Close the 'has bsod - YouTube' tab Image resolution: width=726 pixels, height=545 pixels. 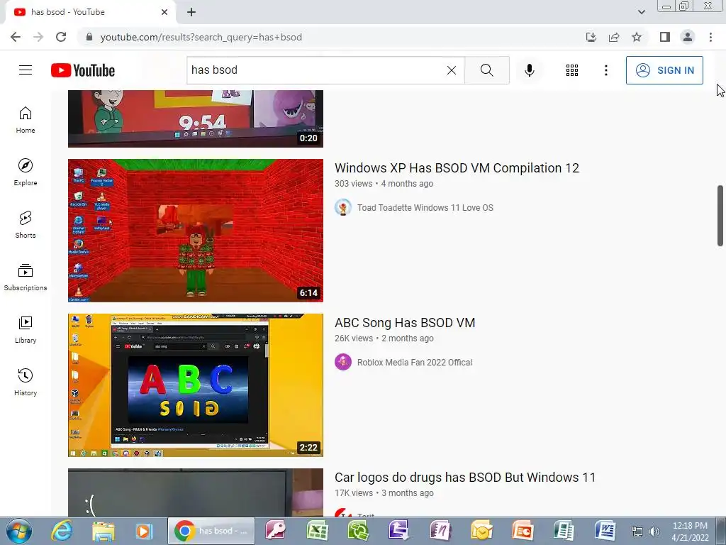[x=164, y=12]
